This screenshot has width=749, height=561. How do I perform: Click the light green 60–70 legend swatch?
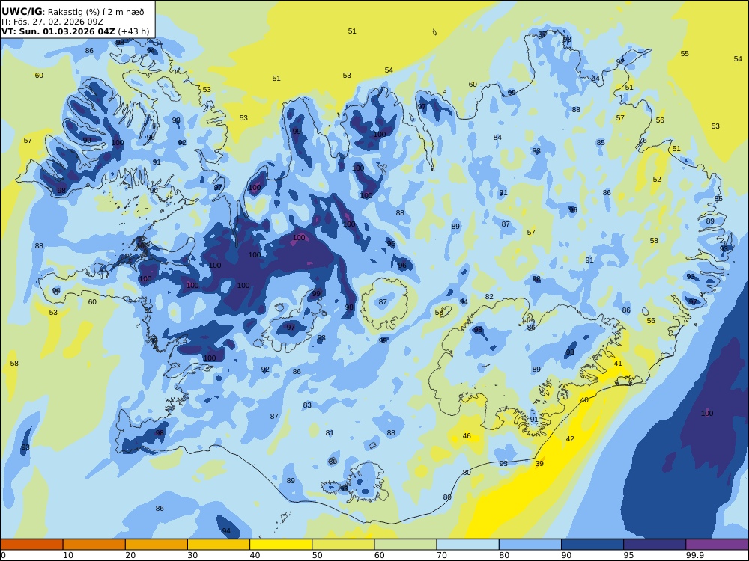click(405, 545)
